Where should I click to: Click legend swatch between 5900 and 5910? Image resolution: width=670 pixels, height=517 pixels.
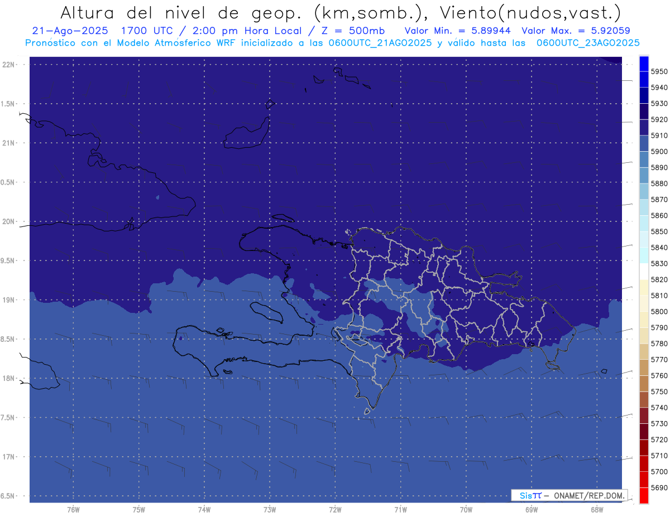(644, 144)
